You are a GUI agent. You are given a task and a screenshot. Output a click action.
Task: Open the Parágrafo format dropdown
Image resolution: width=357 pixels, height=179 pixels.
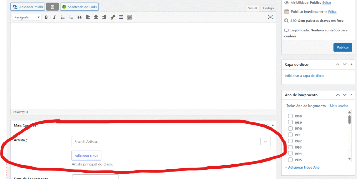coord(26,17)
